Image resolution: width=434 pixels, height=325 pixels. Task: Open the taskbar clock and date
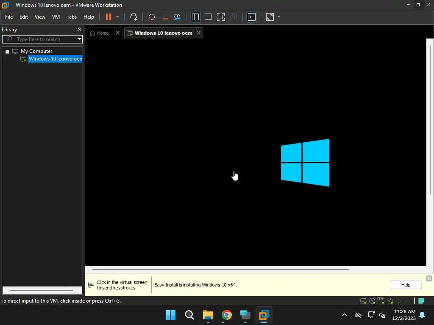coord(404,315)
